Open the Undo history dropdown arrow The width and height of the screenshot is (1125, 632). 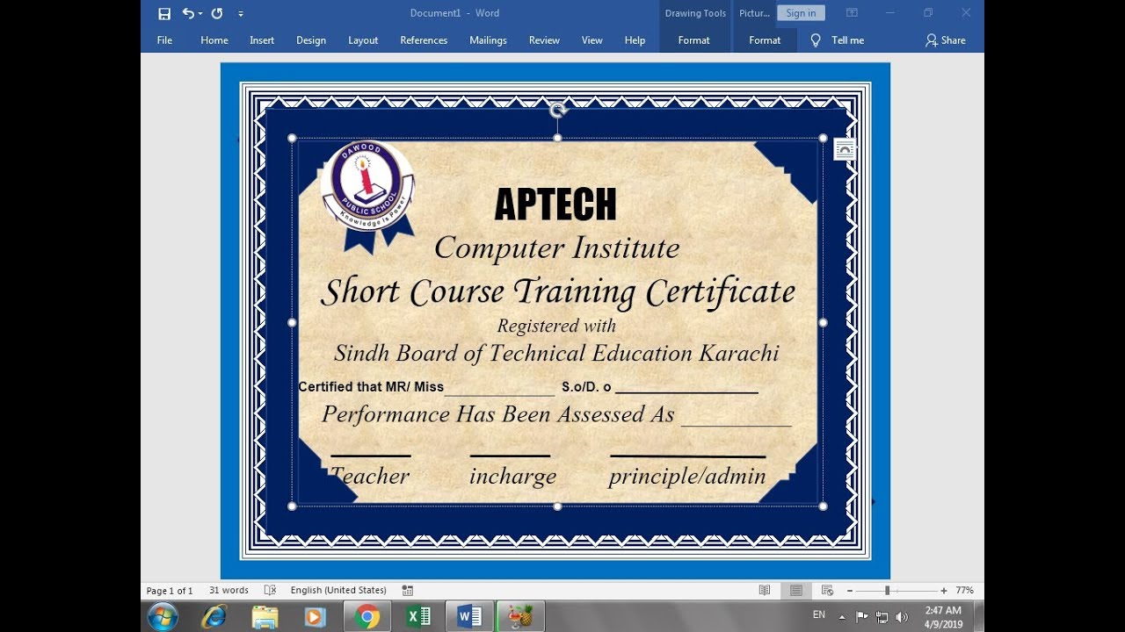point(200,13)
